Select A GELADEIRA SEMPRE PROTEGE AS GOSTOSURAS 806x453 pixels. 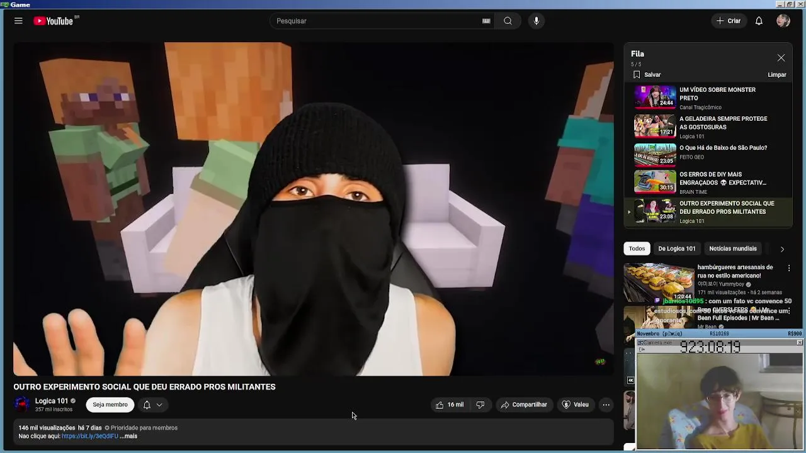pos(710,126)
